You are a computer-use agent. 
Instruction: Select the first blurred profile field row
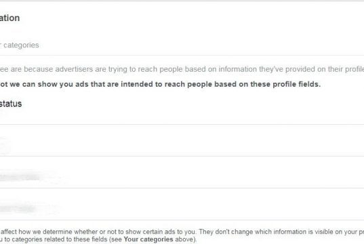(x=182, y=140)
